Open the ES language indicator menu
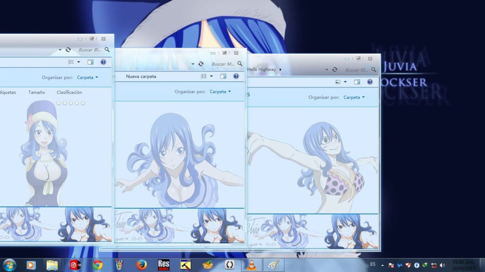 [373, 264]
